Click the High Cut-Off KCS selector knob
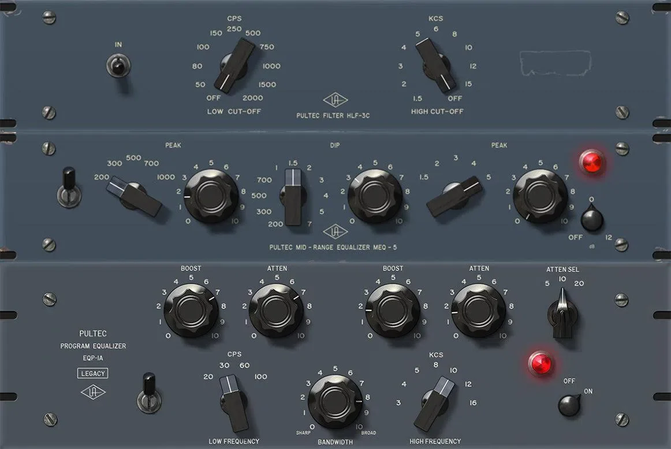The image size is (671, 449). [436, 65]
